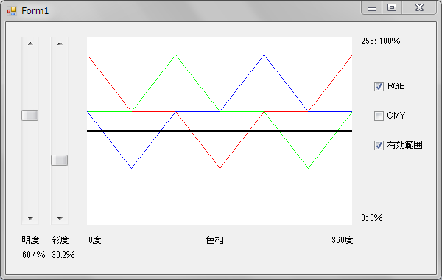Close the Form1 window
442x280 pixels.
(419, 8)
